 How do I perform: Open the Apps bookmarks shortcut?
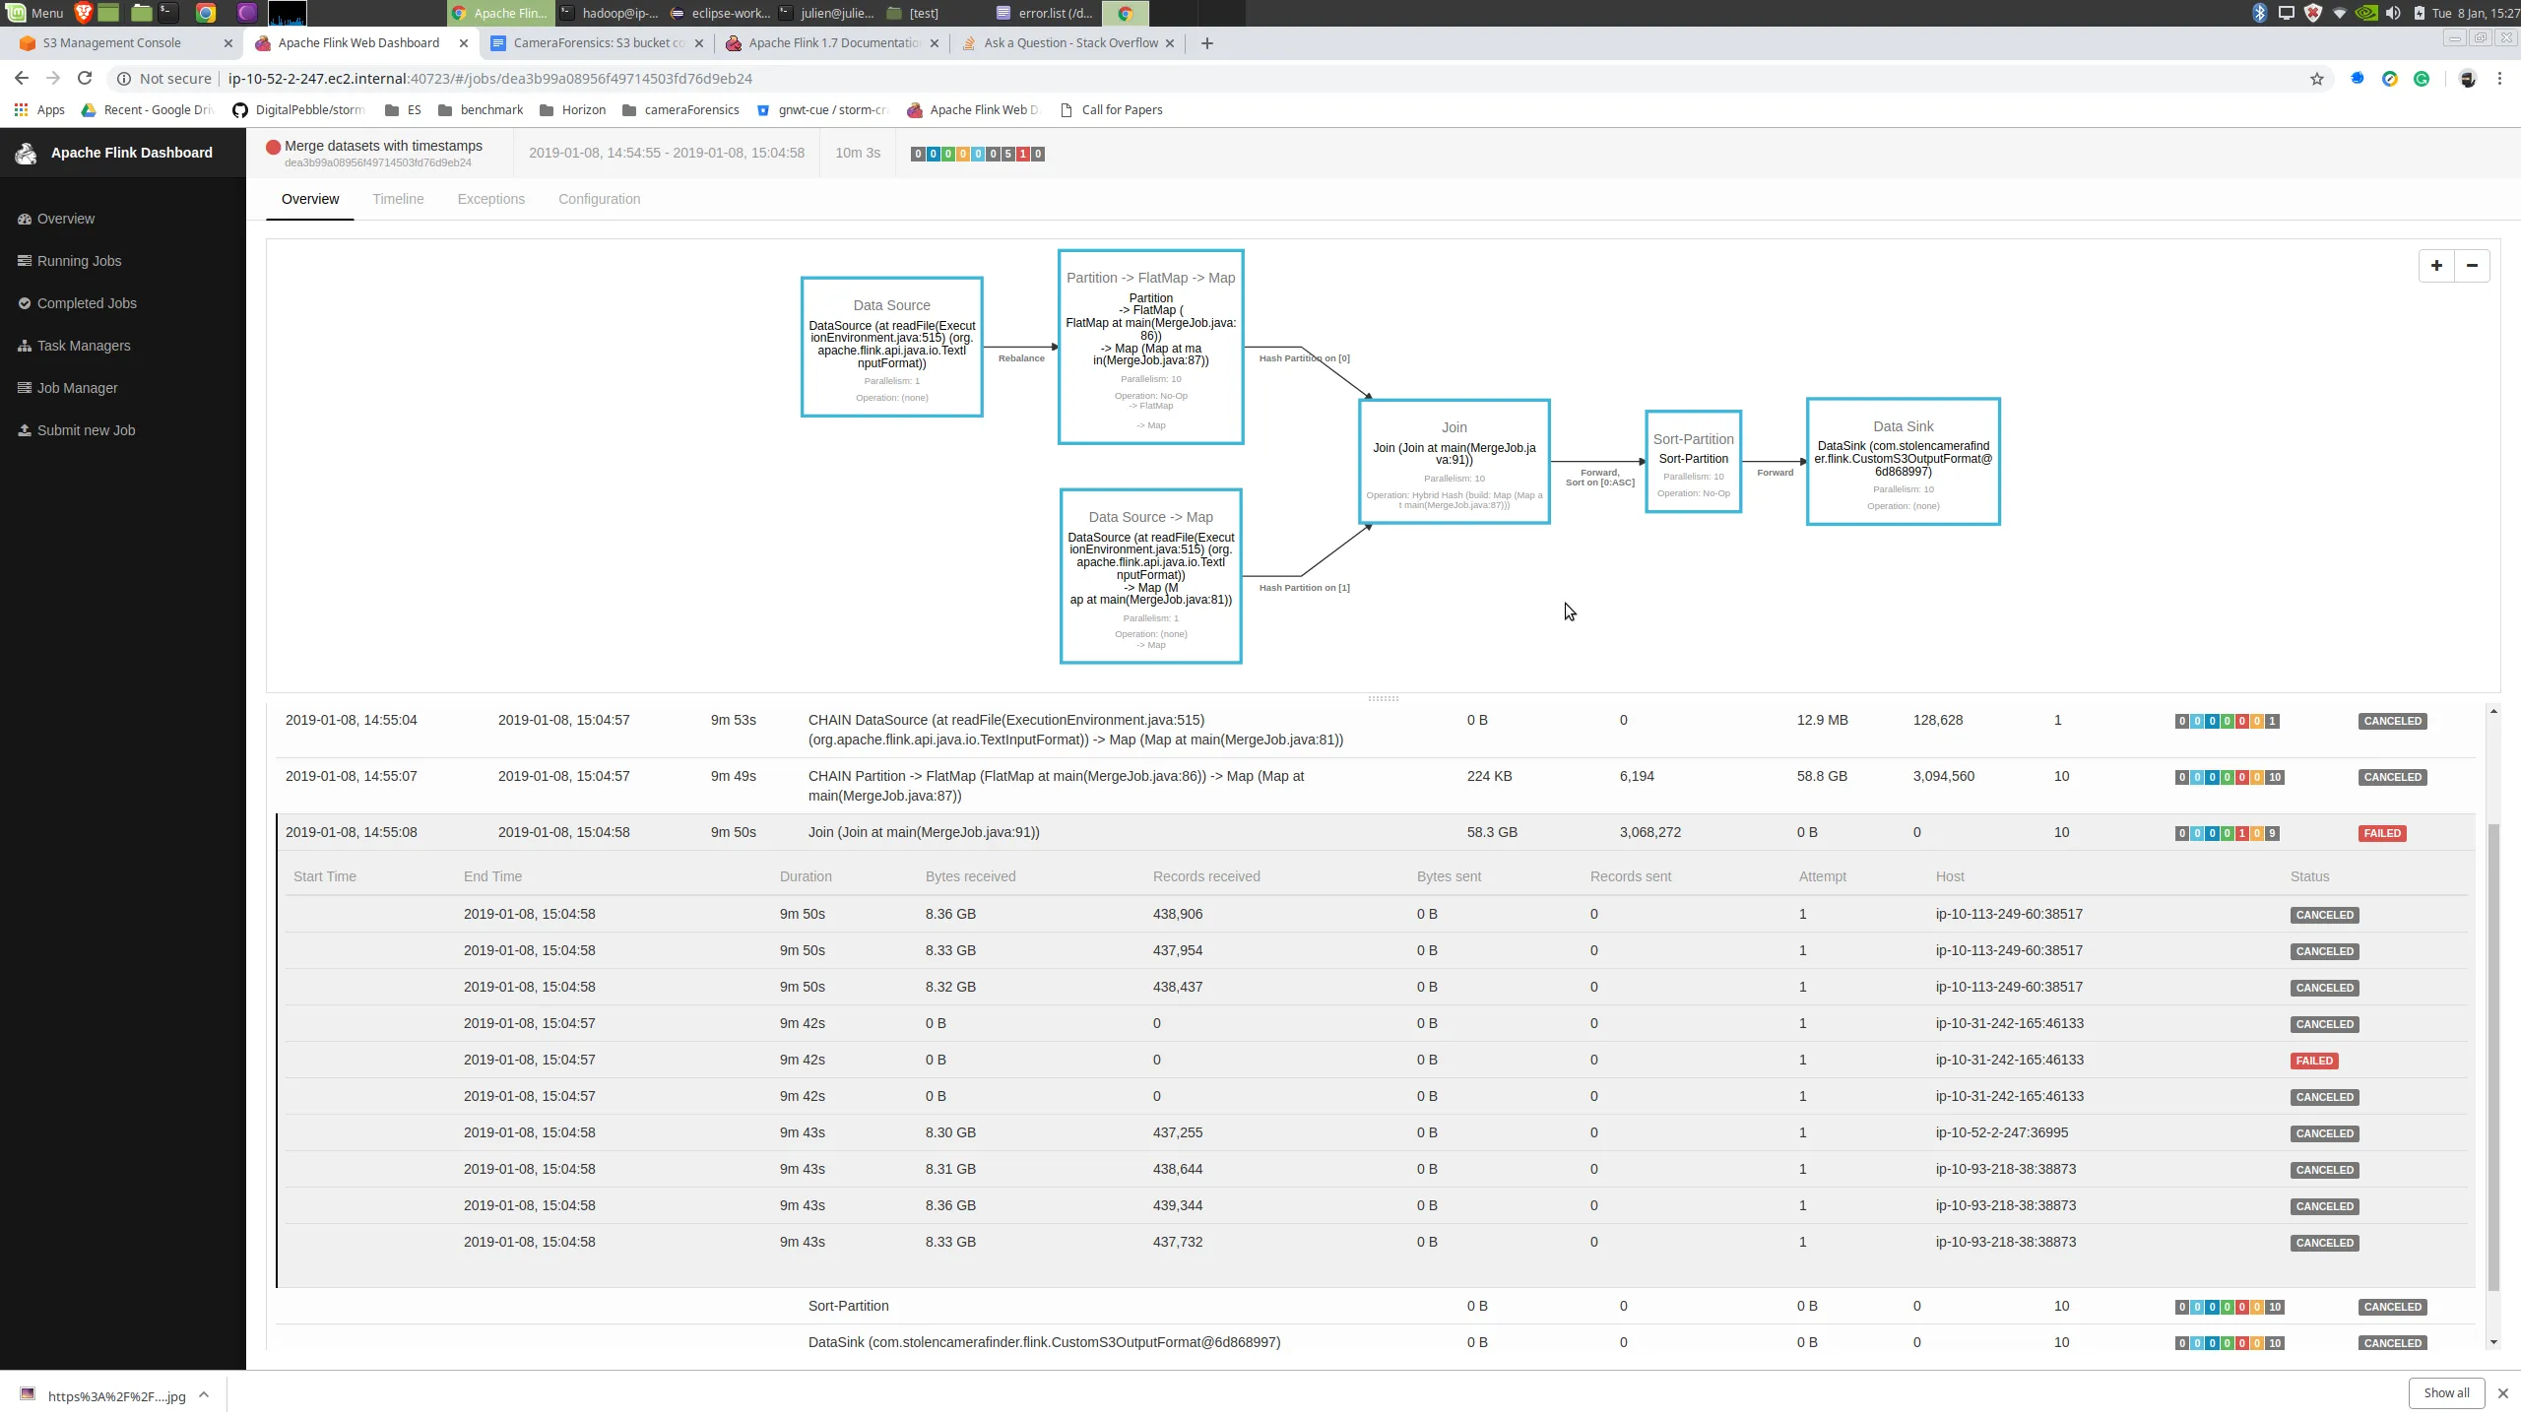coord(39,110)
